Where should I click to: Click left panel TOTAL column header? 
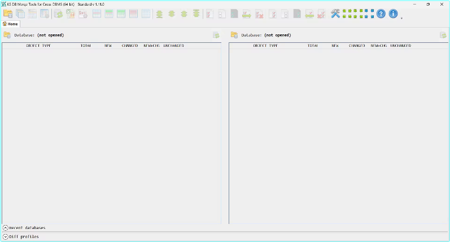[x=86, y=46]
